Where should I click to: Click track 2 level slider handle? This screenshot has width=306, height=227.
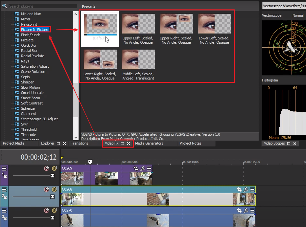pyautogui.click(x=53, y=196)
